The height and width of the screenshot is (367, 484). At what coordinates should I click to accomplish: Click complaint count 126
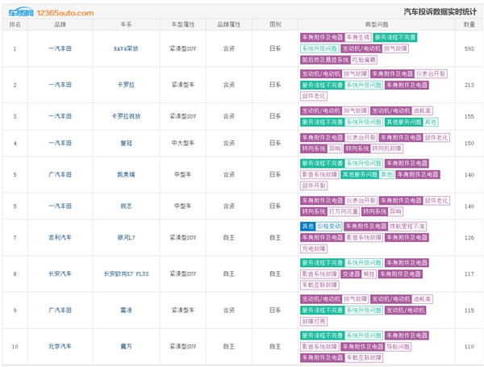pos(469,238)
